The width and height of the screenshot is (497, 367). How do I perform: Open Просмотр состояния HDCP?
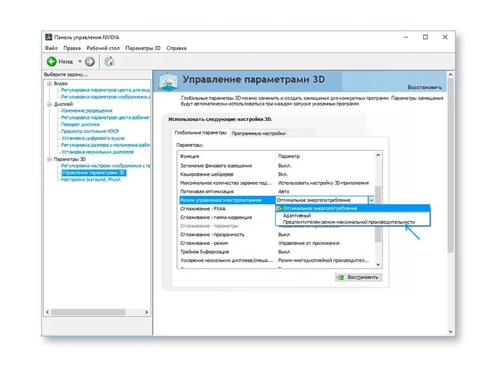[90, 131]
